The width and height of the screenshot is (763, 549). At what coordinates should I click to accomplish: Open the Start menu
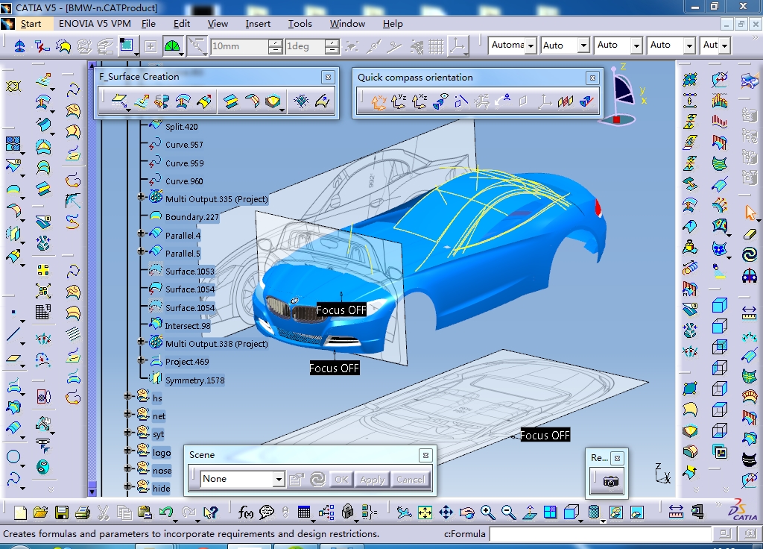(31, 24)
